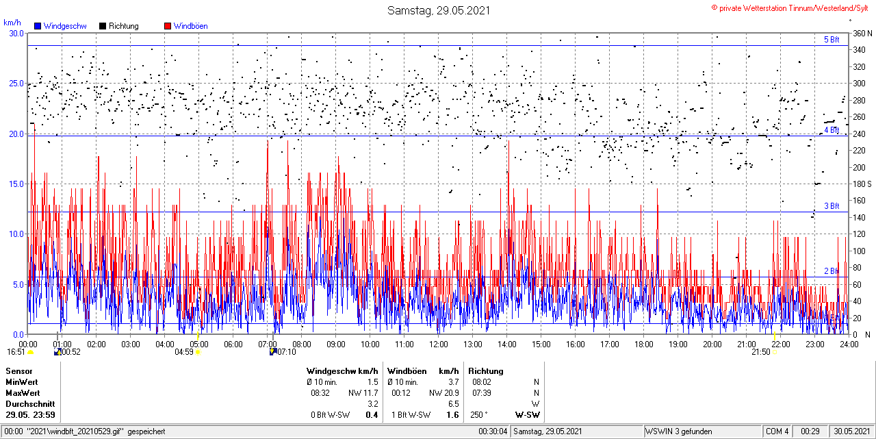Click the bold 'W-SW' direction value
The width and height of the screenshot is (876, 439).
tap(528, 415)
